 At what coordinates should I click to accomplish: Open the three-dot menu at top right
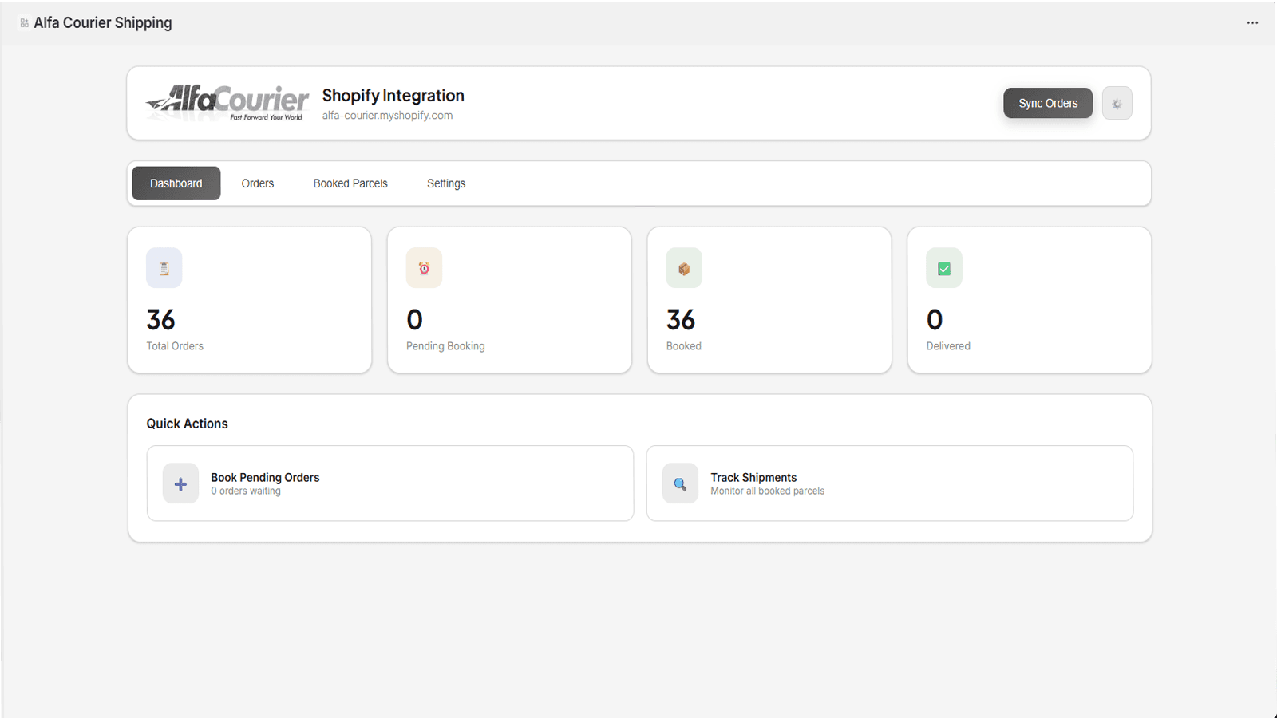[x=1252, y=22]
